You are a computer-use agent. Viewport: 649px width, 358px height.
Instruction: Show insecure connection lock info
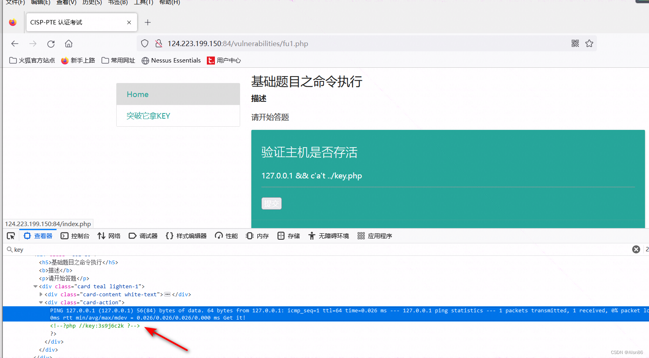click(x=159, y=44)
